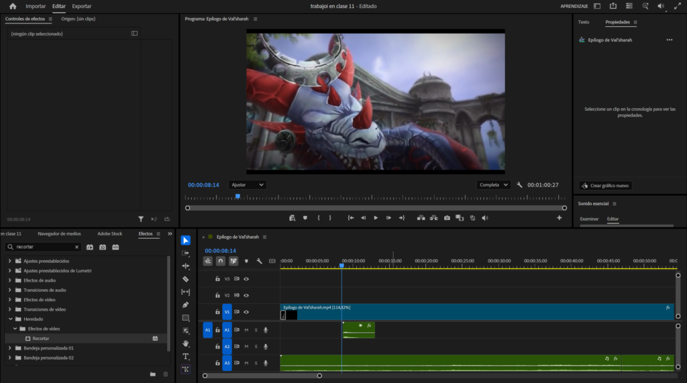Expand Transiciones de audio folder
Viewport: 687px width, 383px height.
(9, 290)
